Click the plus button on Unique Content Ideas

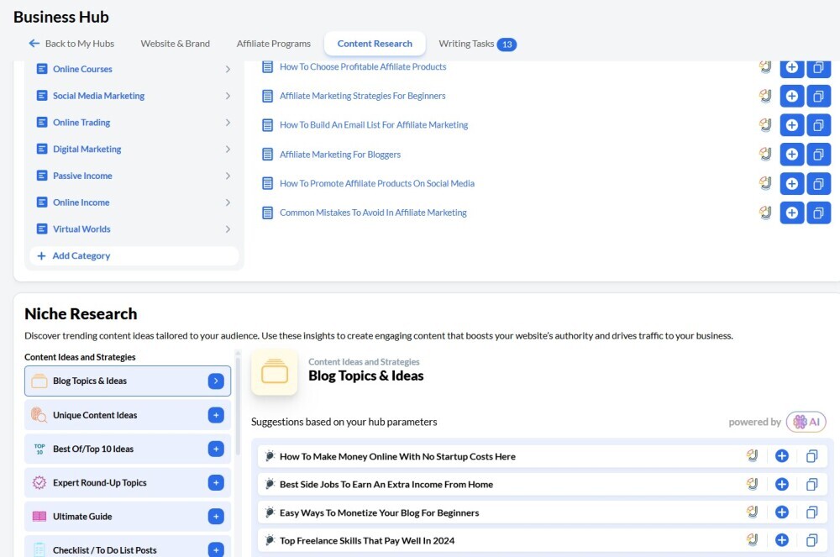216,415
